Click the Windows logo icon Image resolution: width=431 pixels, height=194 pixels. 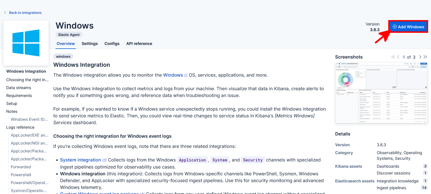26,43
